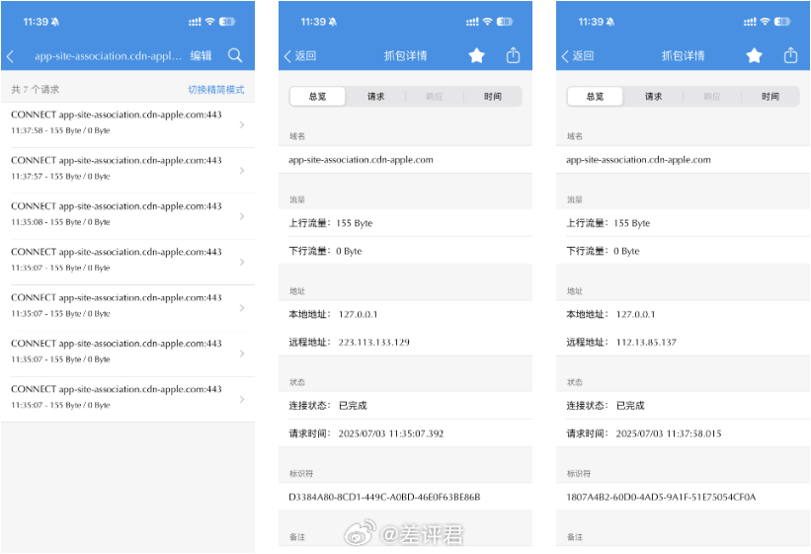
Task: Tap 编辑 in the request list header
Action: coord(201,56)
